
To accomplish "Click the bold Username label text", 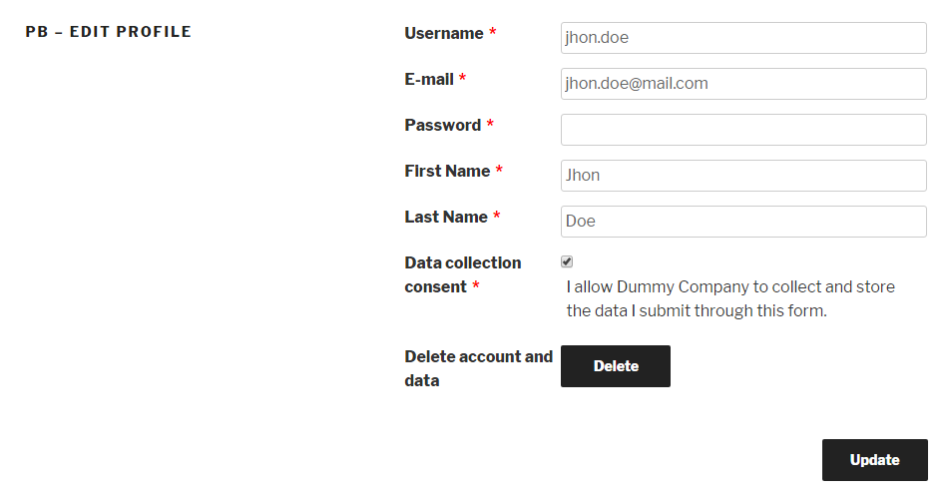I will tap(444, 33).
